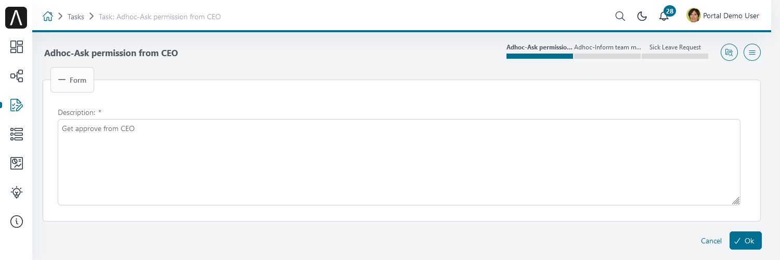Open the Cases list icon in sidebar

(x=17, y=134)
